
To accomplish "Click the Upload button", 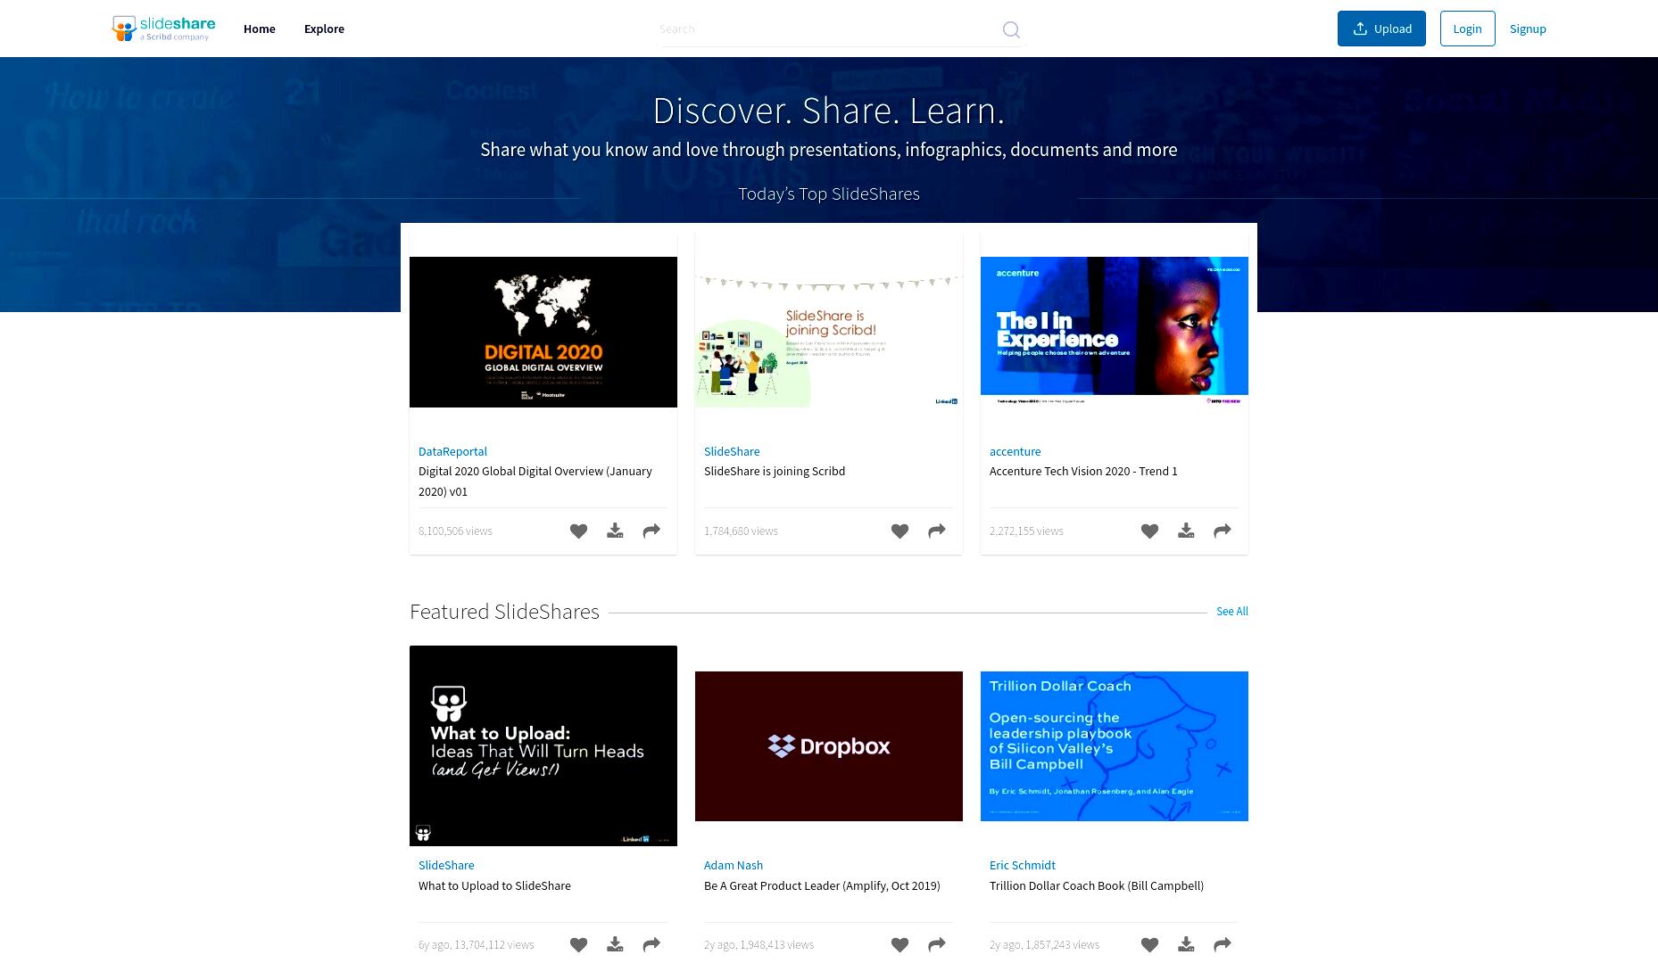I will coord(1381,29).
